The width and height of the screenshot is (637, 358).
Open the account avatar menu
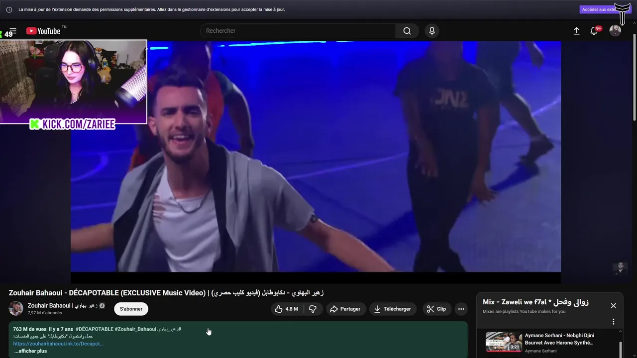(x=615, y=31)
